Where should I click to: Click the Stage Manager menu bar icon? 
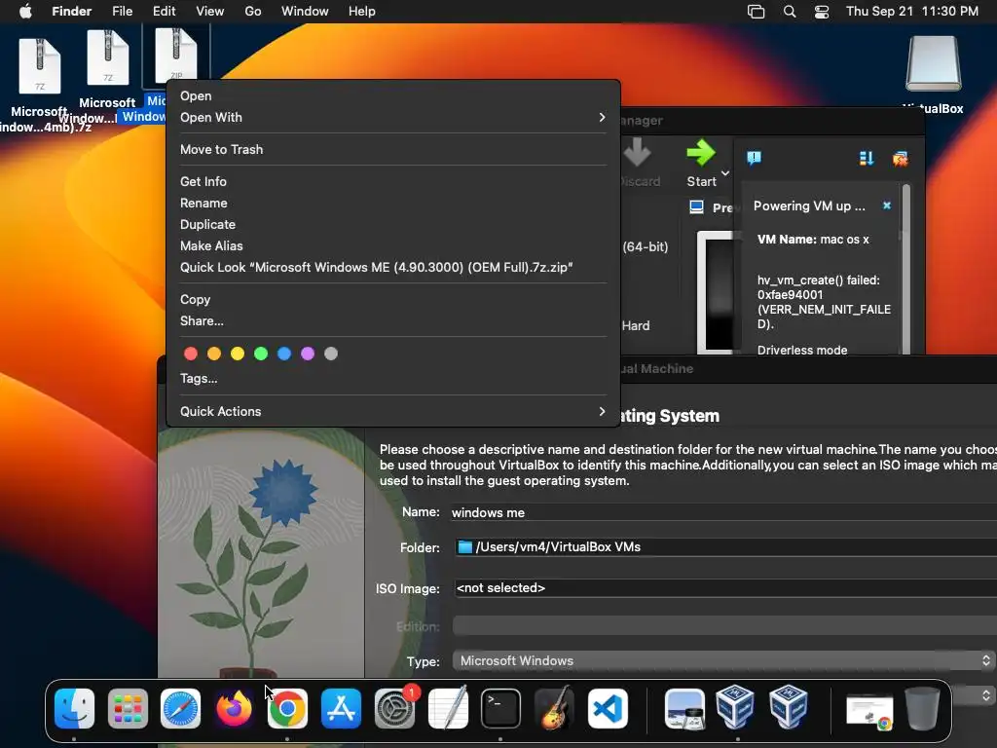[x=756, y=12]
